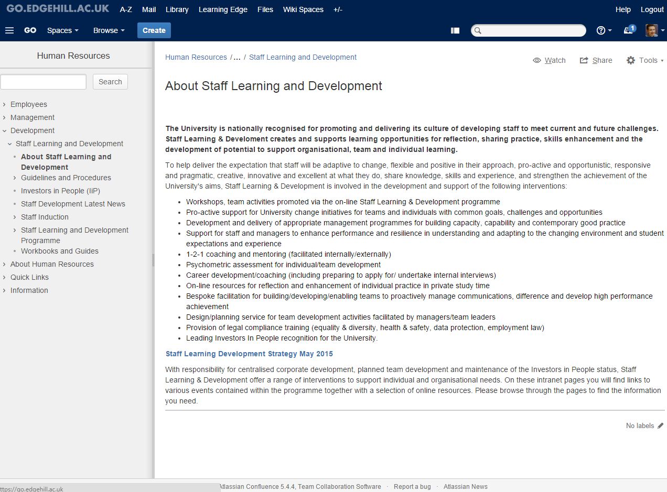667x492 pixels.
Task: Select Investors in People (IiP) page
Action: 60,191
